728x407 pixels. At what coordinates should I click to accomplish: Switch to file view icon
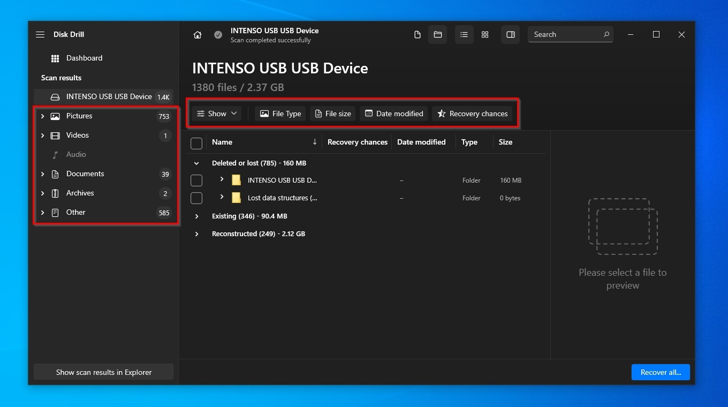tap(418, 35)
